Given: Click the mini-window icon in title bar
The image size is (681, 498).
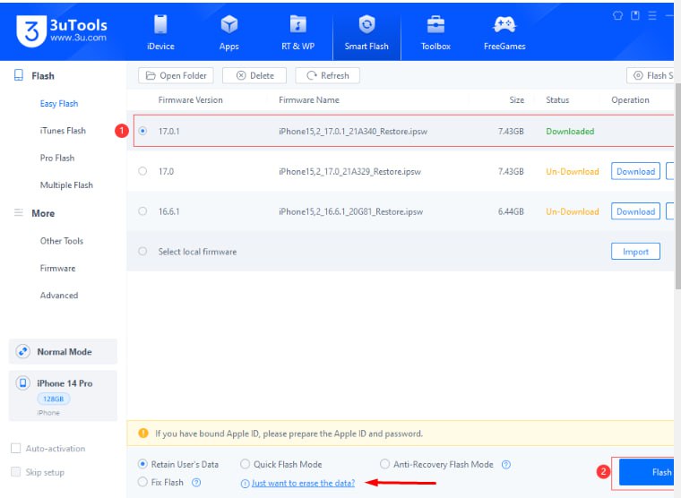Looking at the screenshot, I should (x=635, y=15).
